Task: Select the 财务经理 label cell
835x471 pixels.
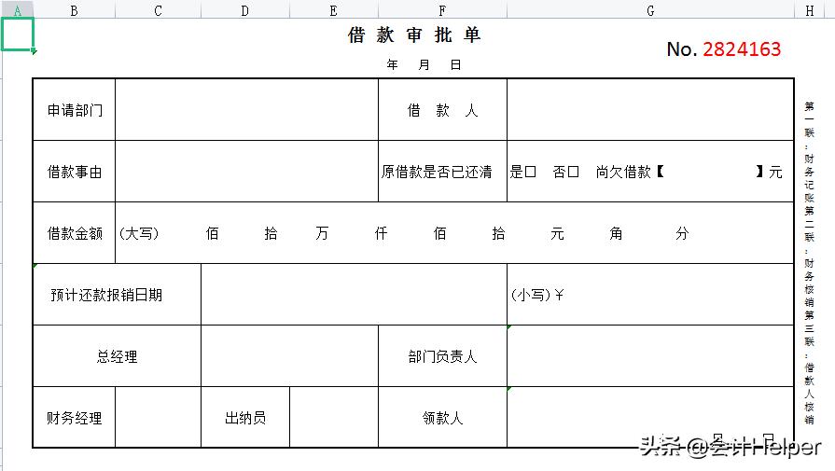Action: pyautogui.click(x=74, y=417)
